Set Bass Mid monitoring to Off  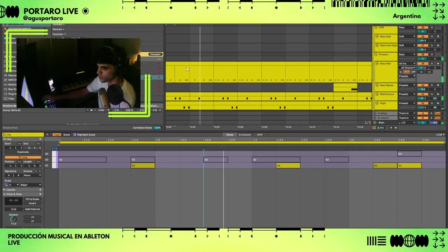(x=413, y=72)
